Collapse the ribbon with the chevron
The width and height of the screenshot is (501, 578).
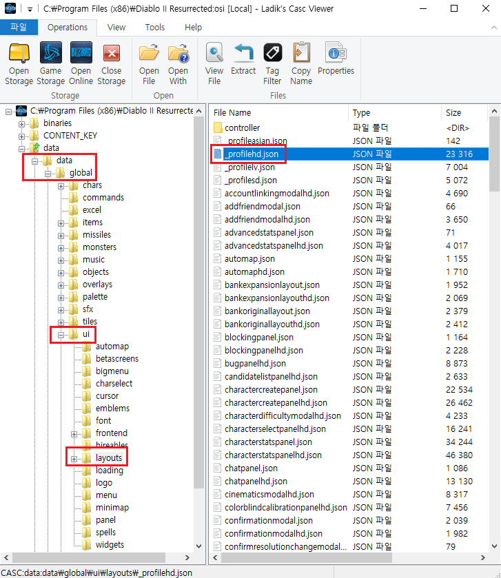click(493, 28)
